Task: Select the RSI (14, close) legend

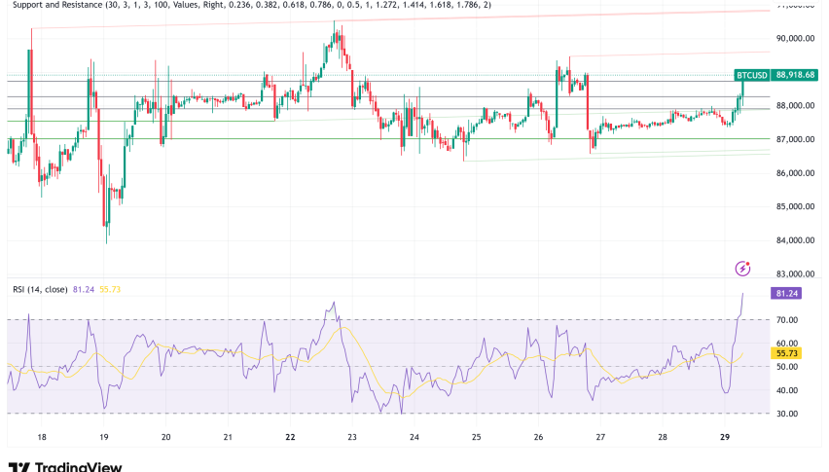Action: pyautogui.click(x=41, y=290)
